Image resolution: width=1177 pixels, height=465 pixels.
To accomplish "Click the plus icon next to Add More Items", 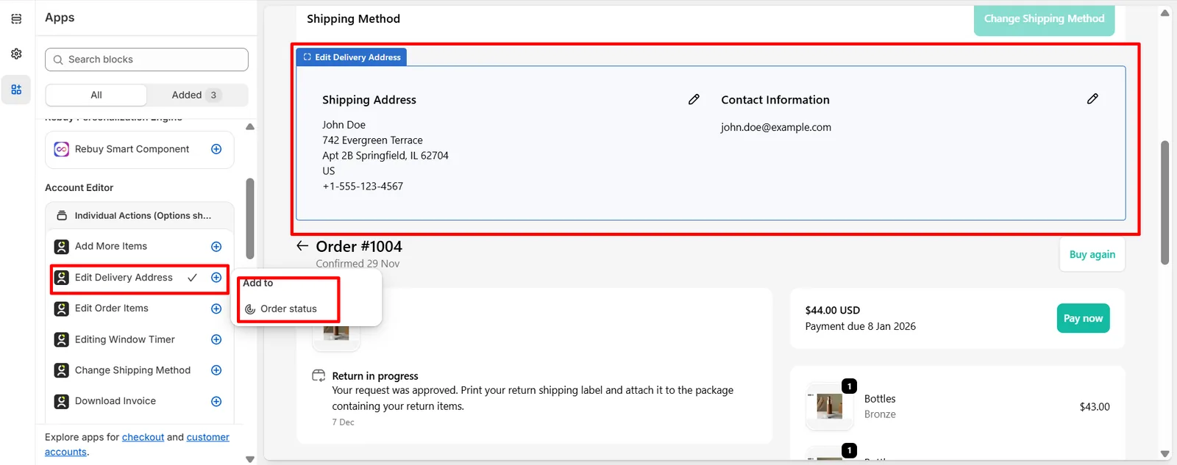I will tap(216, 247).
